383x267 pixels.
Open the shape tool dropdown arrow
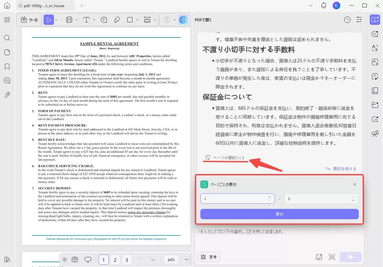tap(137, 20)
